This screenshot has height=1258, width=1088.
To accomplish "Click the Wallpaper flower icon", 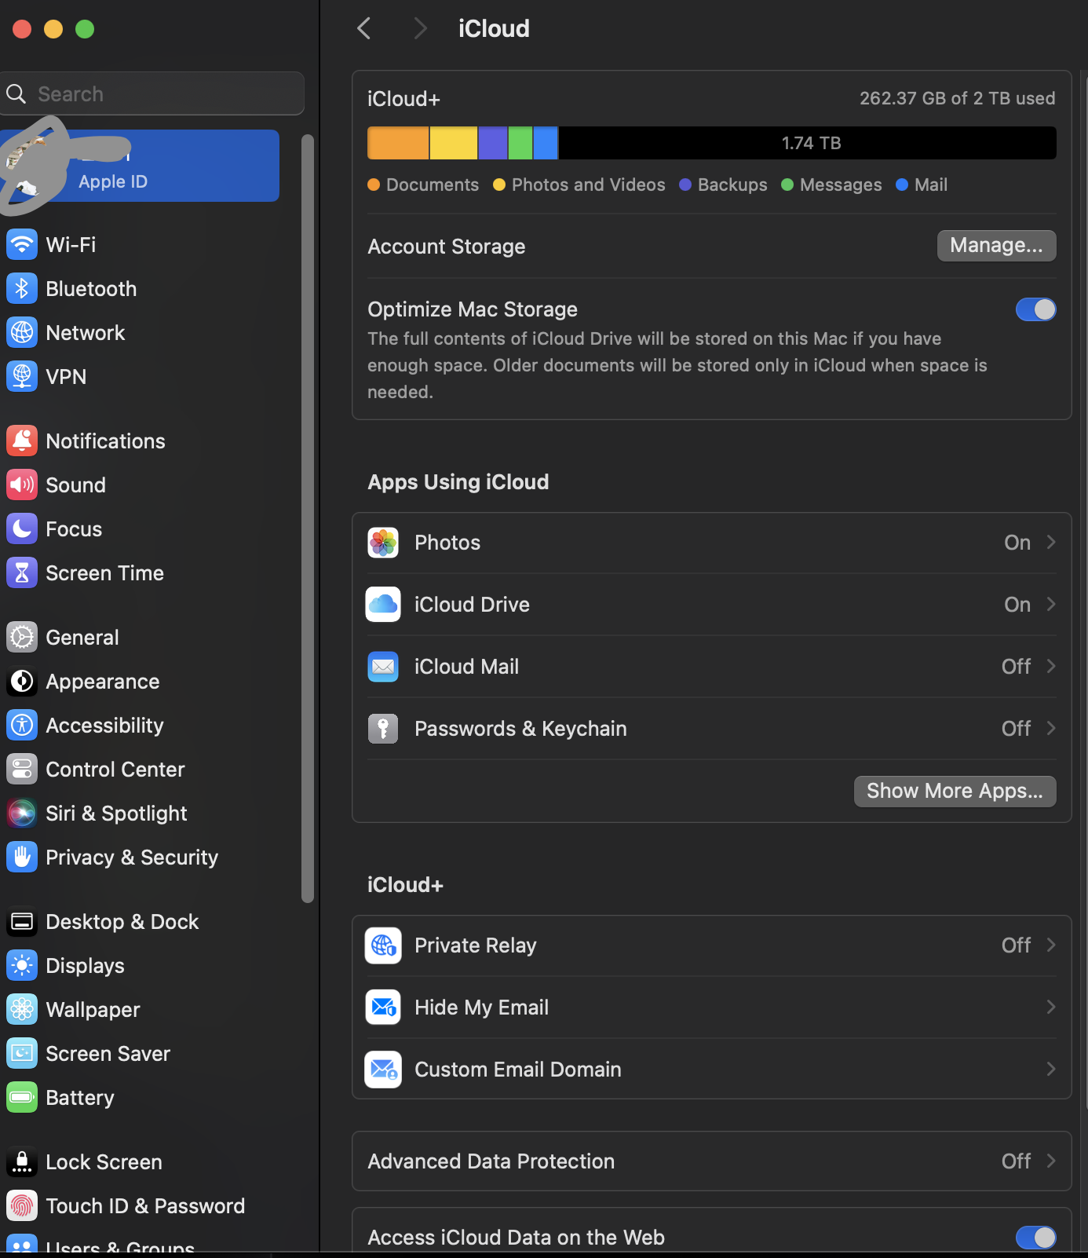I will point(22,1009).
